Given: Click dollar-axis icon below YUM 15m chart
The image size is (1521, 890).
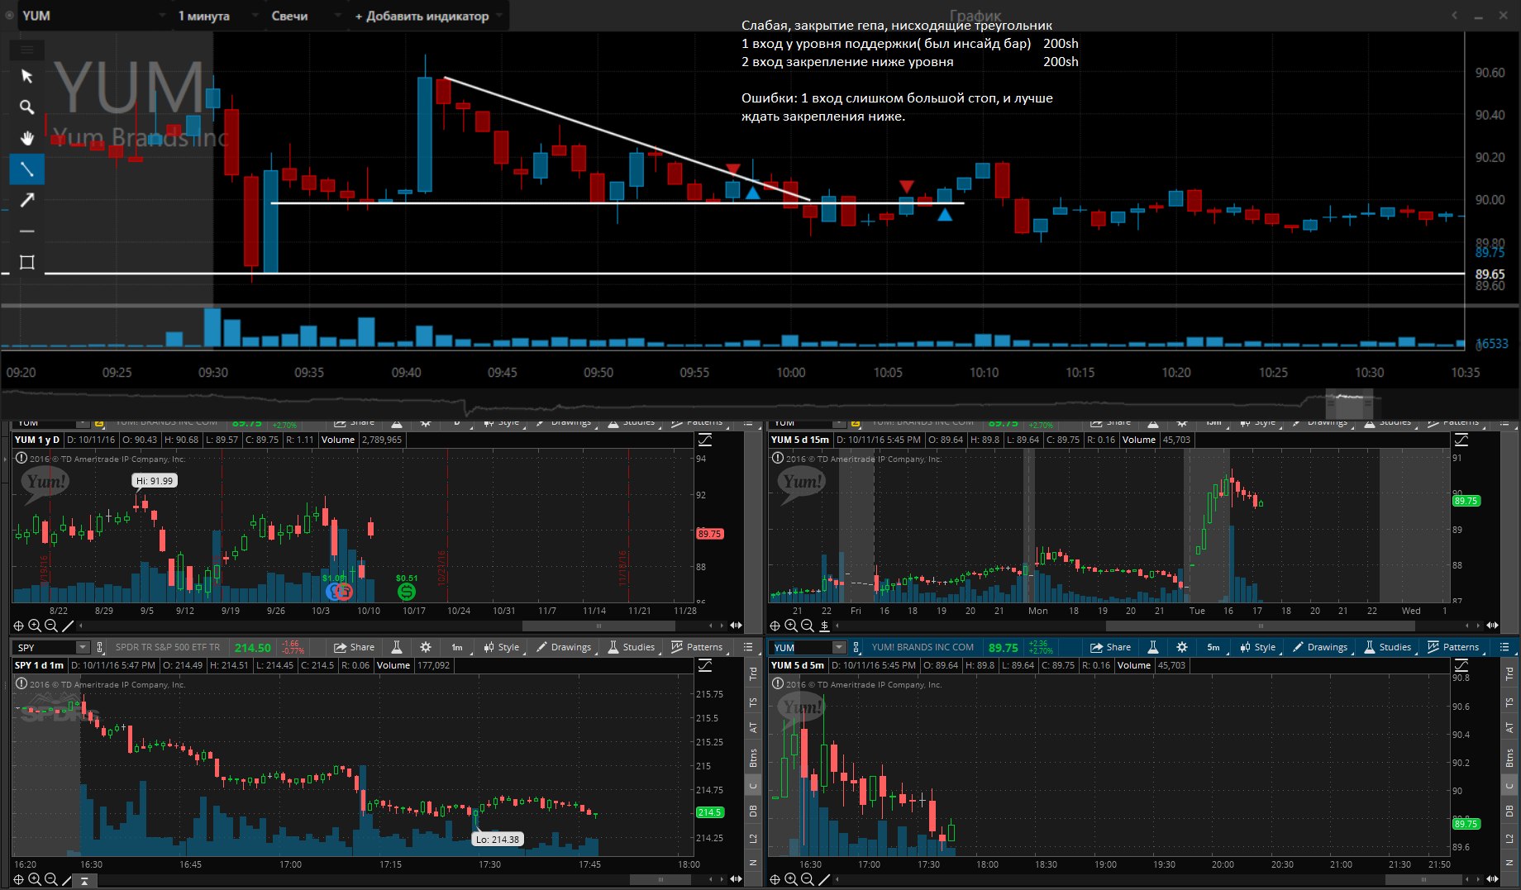Looking at the screenshot, I should click(824, 626).
